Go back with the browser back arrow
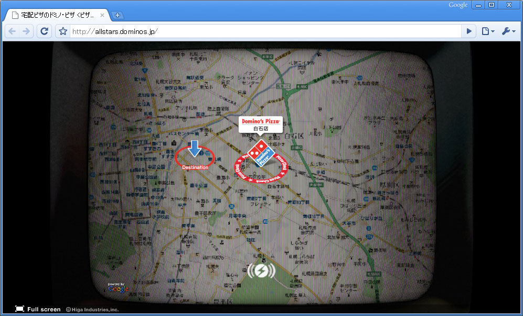 12,31
